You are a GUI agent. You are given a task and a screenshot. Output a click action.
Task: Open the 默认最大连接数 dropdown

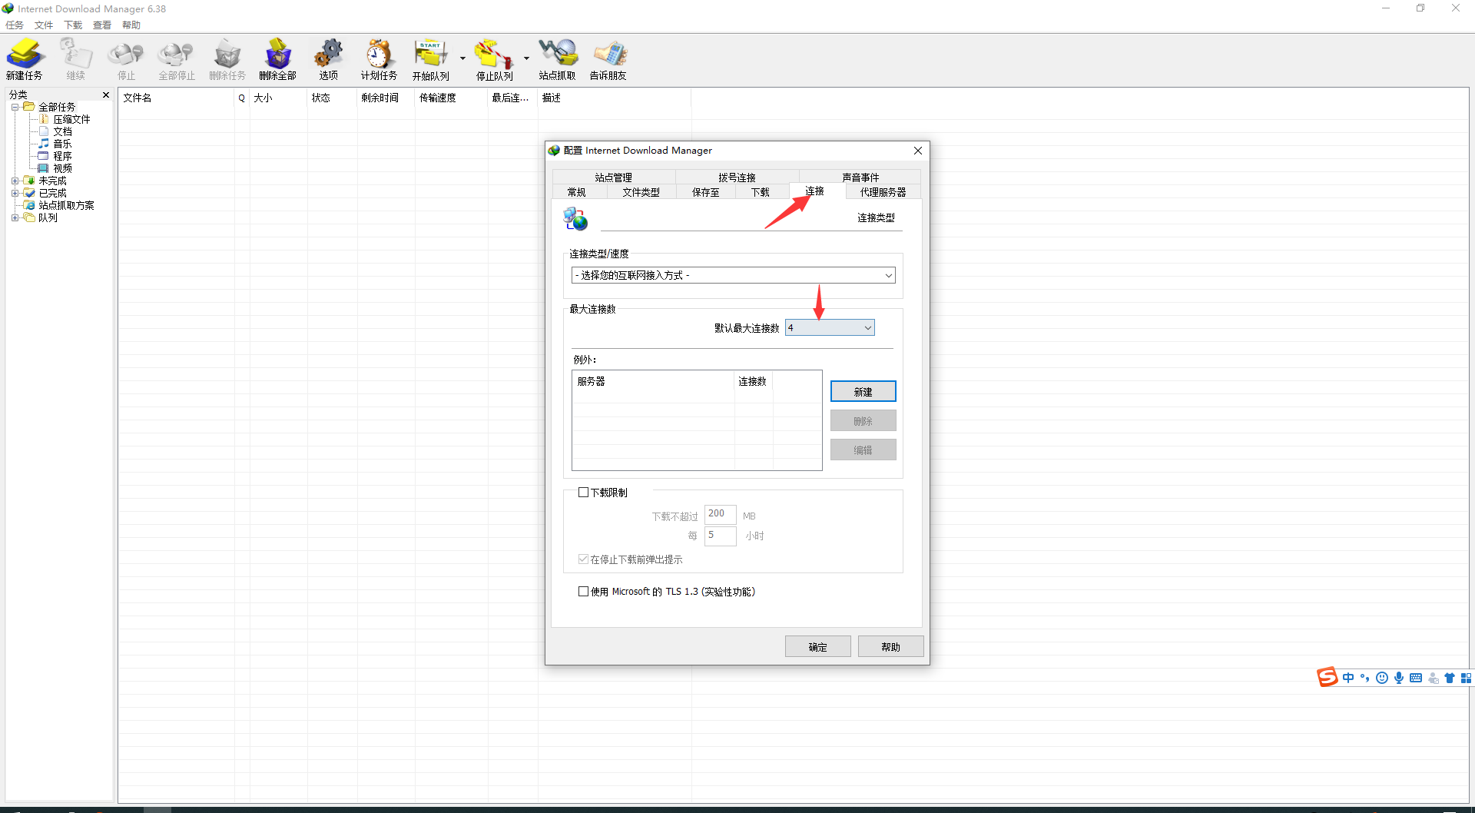click(x=830, y=328)
